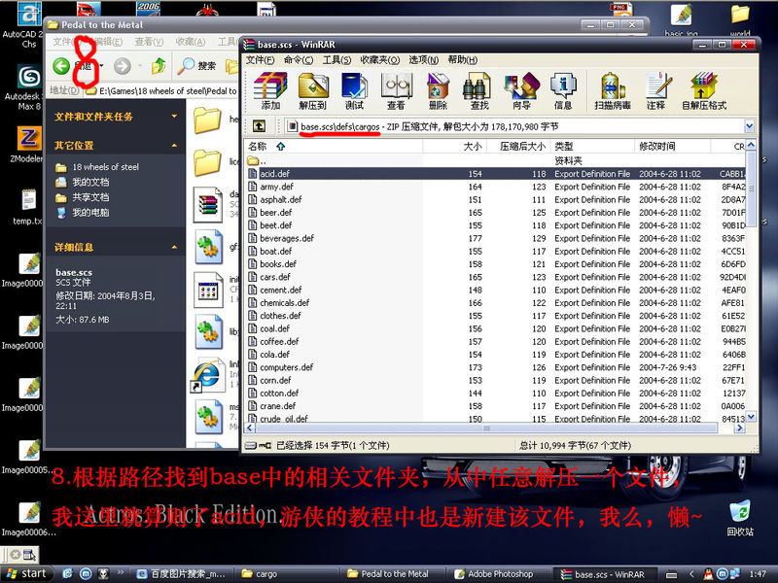Click the Forward arrow in Explorer window
The width and height of the screenshot is (778, 583).
coord(123,65)
